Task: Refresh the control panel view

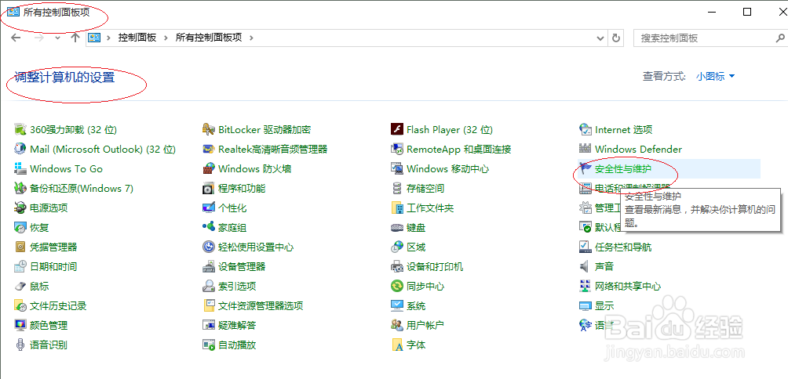Action: coord(616,38)
